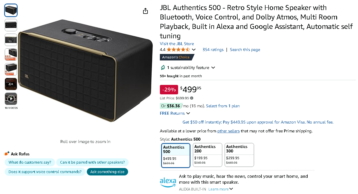Choose the Authentics 500 style option

[x=176, y=155]
